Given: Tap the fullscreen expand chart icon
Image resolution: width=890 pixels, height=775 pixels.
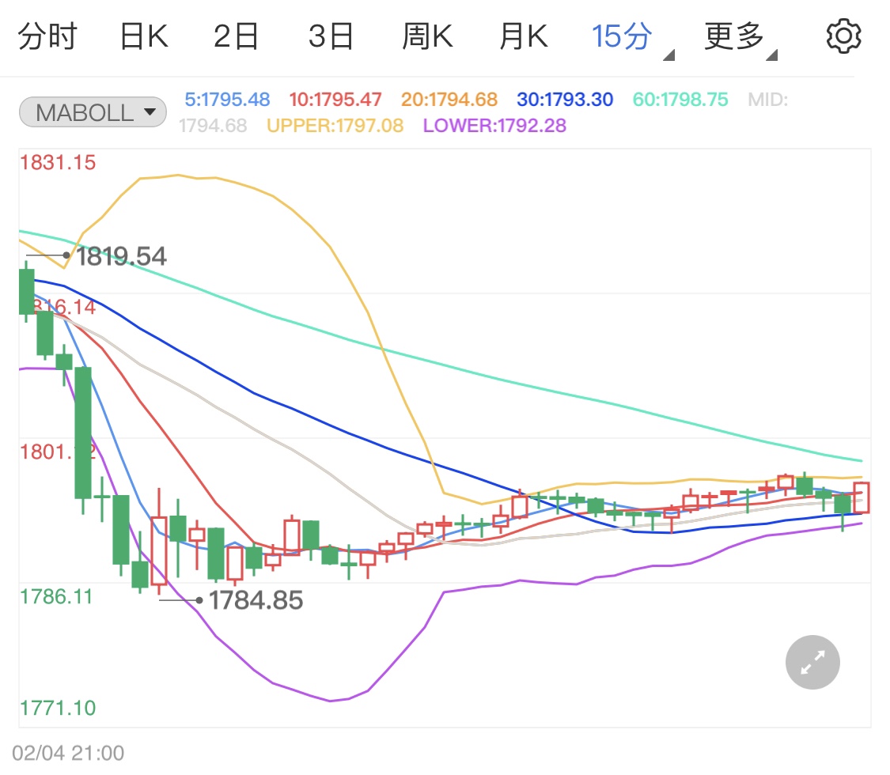Looking at the screenshot, I should coord(812,662).
